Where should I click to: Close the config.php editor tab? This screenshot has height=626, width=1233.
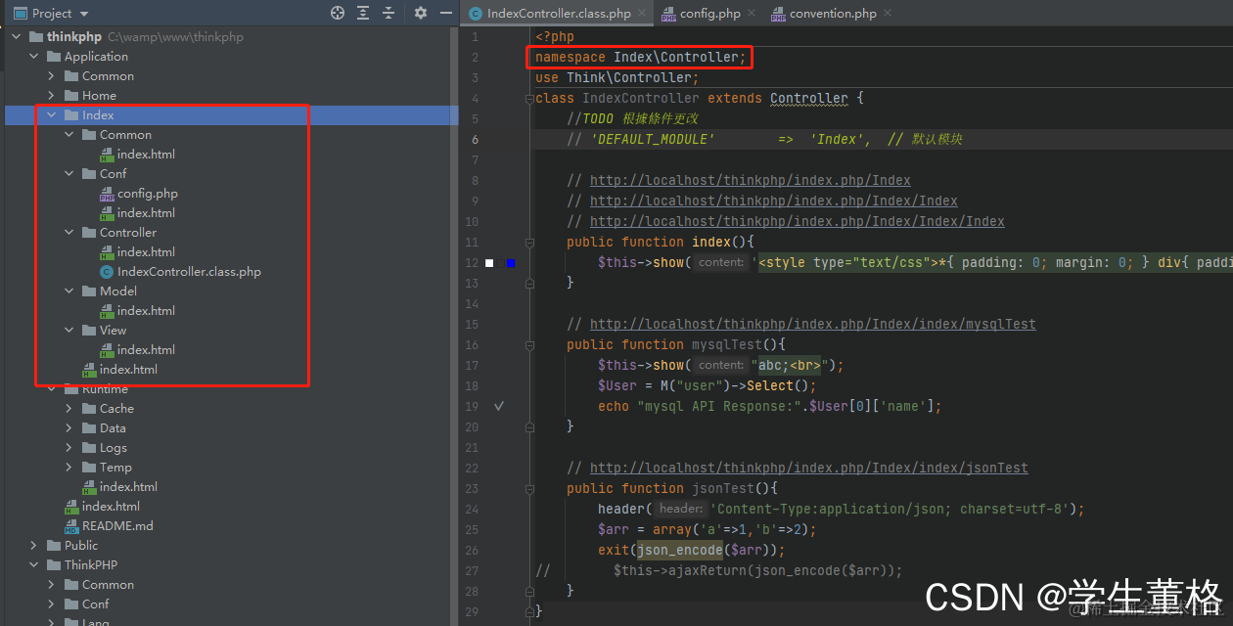(752, 14)
